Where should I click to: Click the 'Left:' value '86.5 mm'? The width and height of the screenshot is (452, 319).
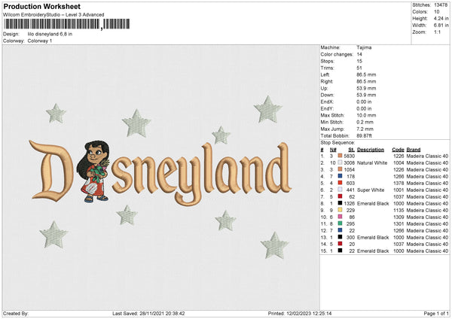pyautogui.click(x=366, y=74)
